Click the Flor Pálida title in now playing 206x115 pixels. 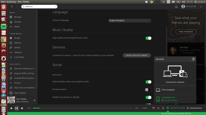coord(21,99)
